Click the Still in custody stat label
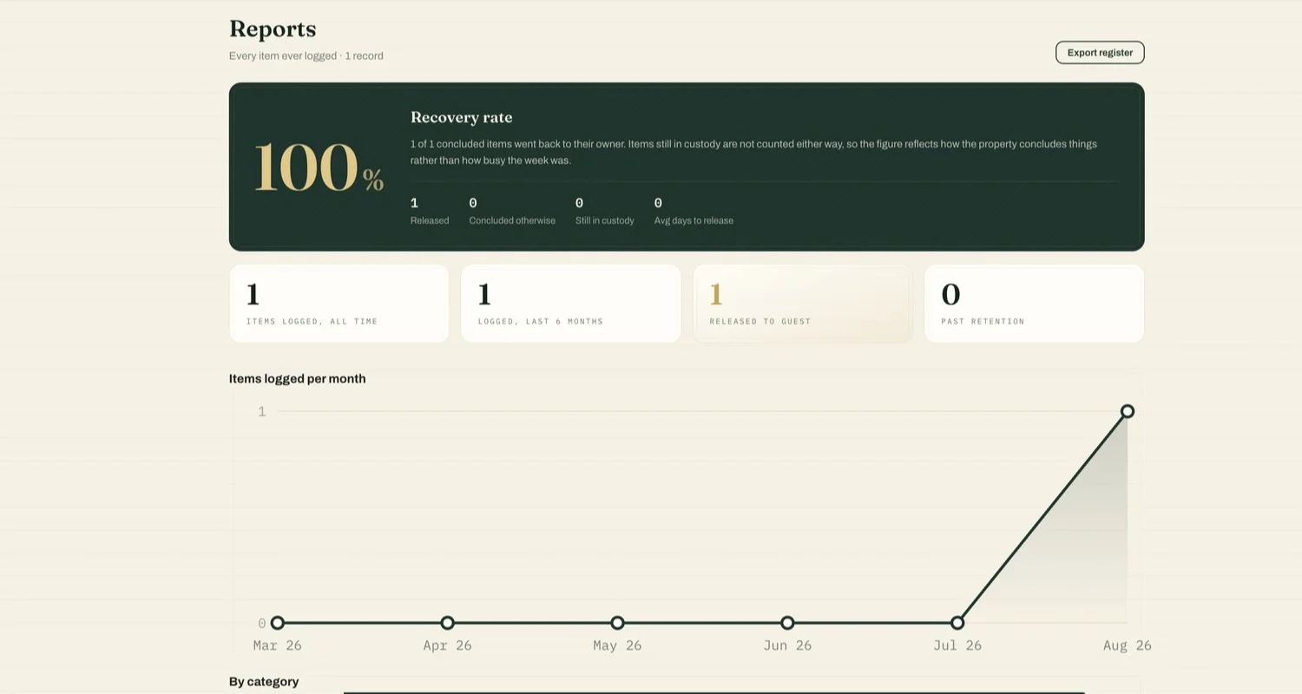Image resolution: width=1302 pixels, height=694 pixels. [x=605, y=220]
